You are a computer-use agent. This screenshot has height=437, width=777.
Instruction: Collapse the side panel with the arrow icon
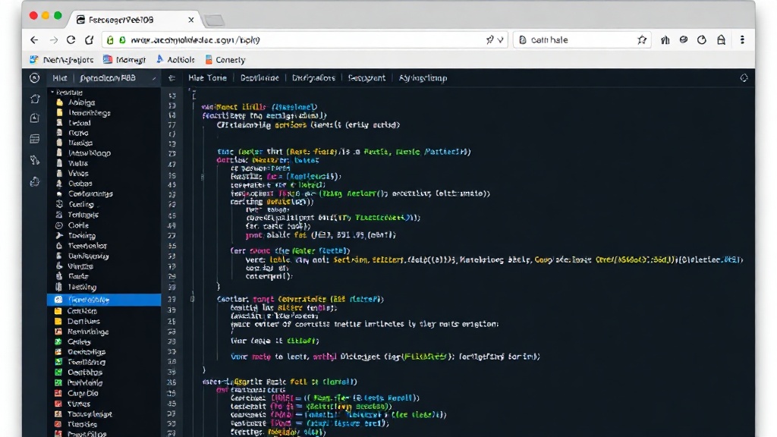coord(171,78)
